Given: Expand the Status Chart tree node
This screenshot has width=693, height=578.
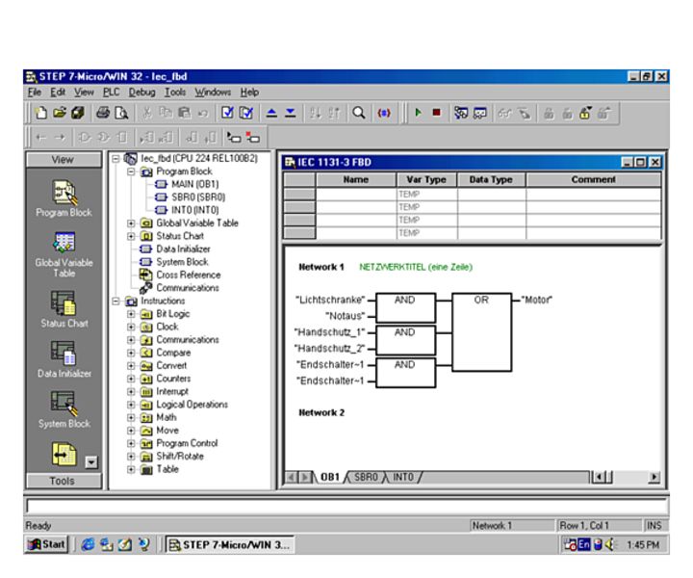Looking at the screenshot, I should (131, 236).
